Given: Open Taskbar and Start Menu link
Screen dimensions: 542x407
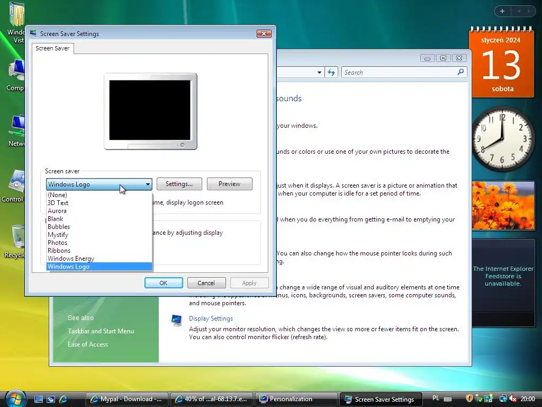Looking at the screenshot, I should click(x=101, y=331).
